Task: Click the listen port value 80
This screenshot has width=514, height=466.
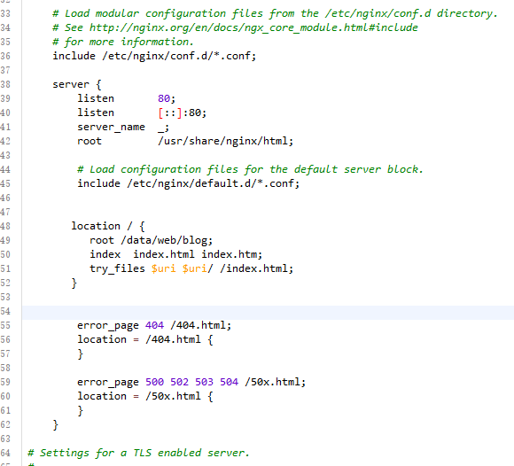Action: 164,98
